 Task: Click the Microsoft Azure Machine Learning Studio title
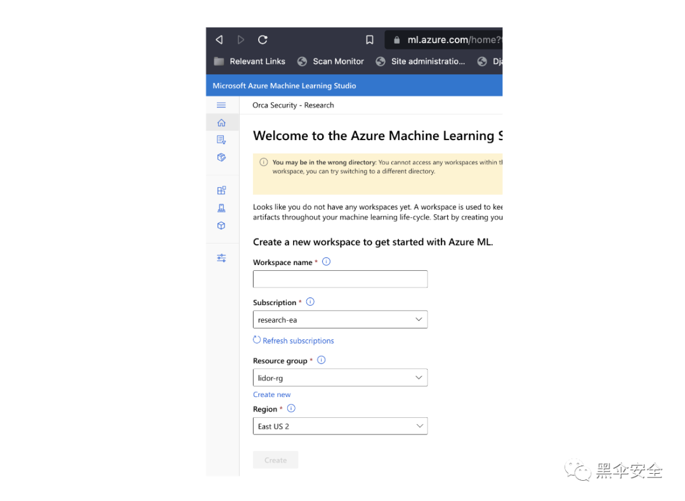click(x=284, y=86)
